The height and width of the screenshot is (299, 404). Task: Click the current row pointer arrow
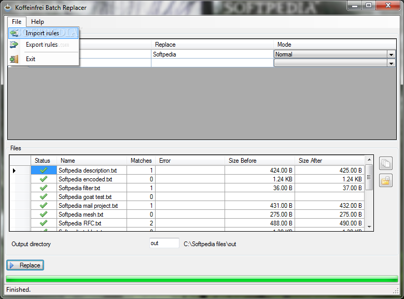(x=14, y=170)
